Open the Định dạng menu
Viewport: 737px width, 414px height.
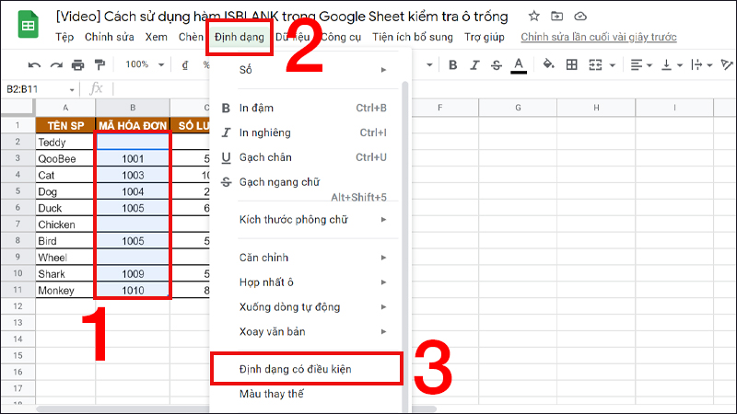[240, 38]
